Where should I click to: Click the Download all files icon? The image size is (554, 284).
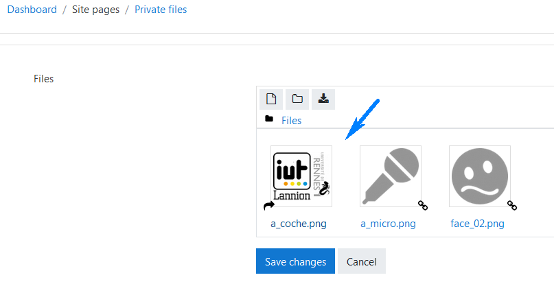coord(323,99)
